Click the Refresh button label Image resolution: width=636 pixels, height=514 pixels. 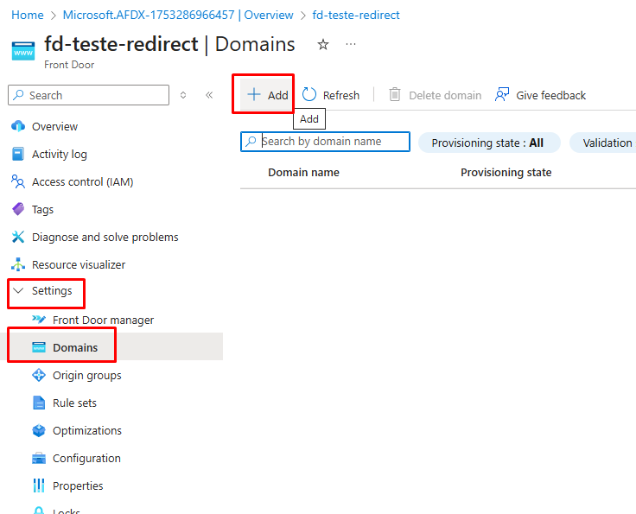[x=341, y=95]
